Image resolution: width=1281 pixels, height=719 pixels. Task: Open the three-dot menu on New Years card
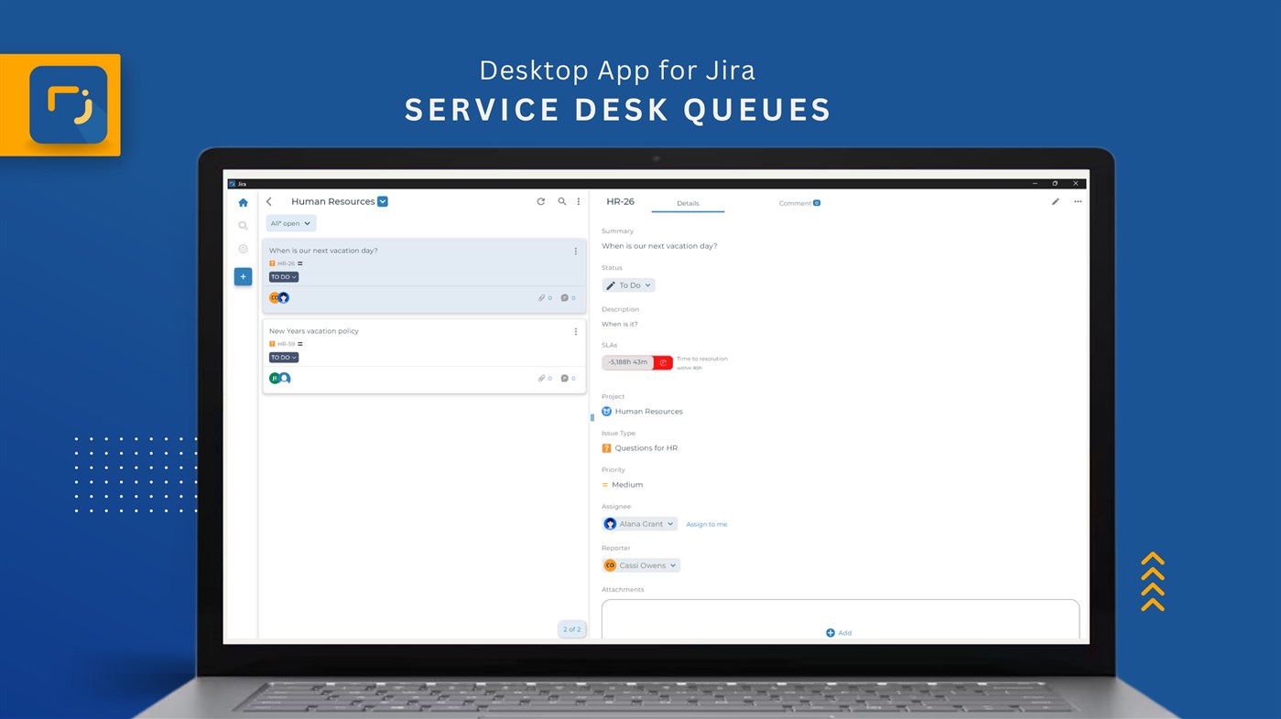pyautogui.click(x=575, y=330)
